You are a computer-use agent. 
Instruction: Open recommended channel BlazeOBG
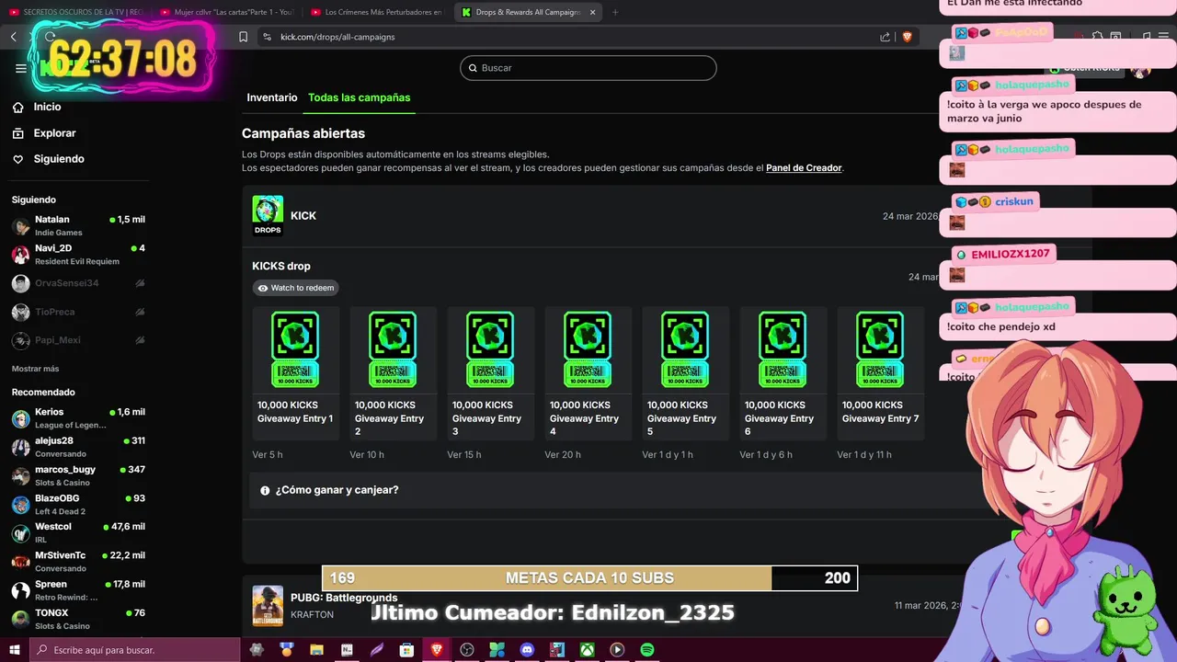(x=78, y=504)
